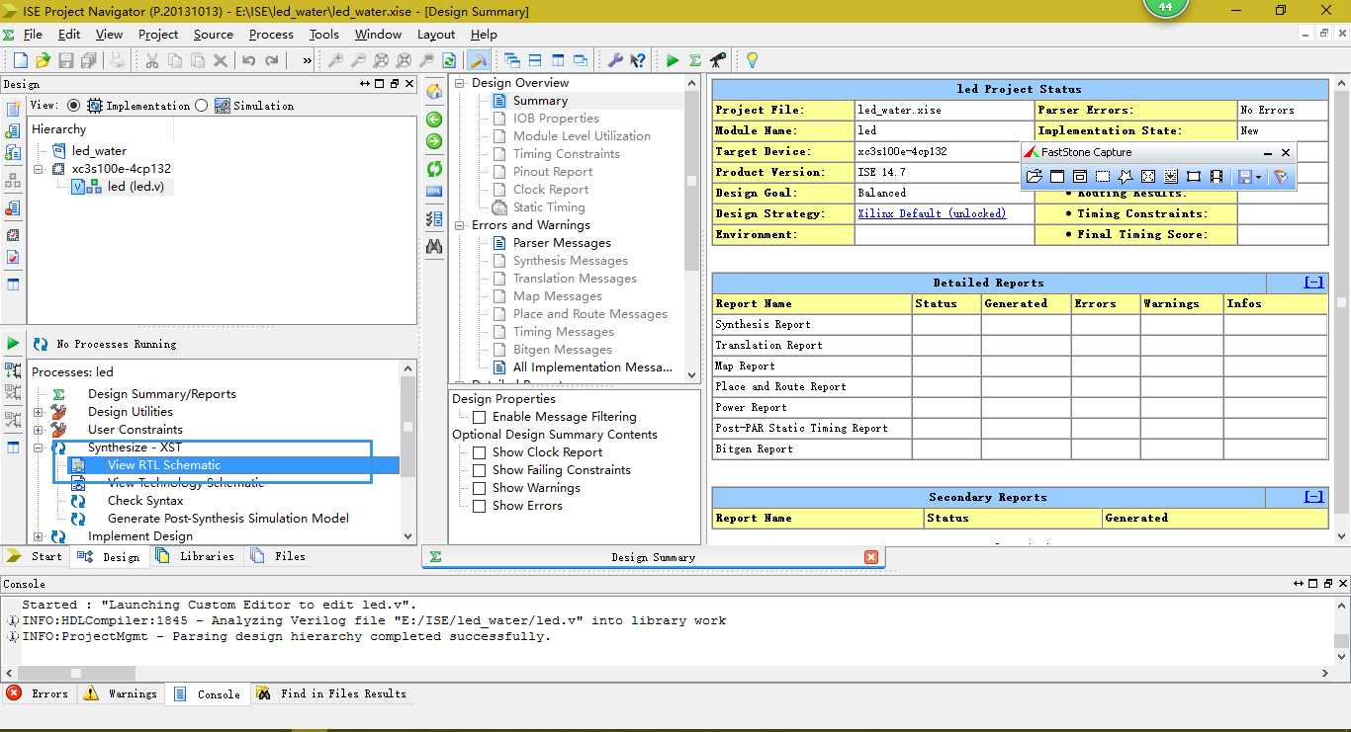Select the Check Syntax process

coord(145,501)
